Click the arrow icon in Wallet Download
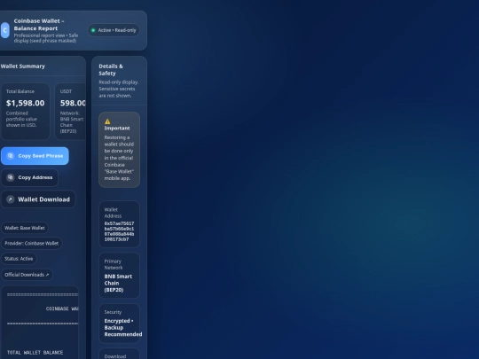 [x=11, y=199]
